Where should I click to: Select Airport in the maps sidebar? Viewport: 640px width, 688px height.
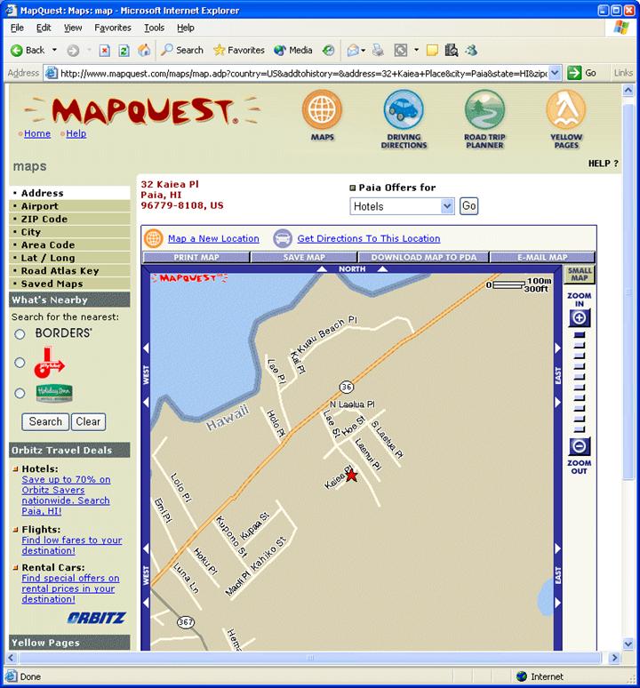point(69,206)
